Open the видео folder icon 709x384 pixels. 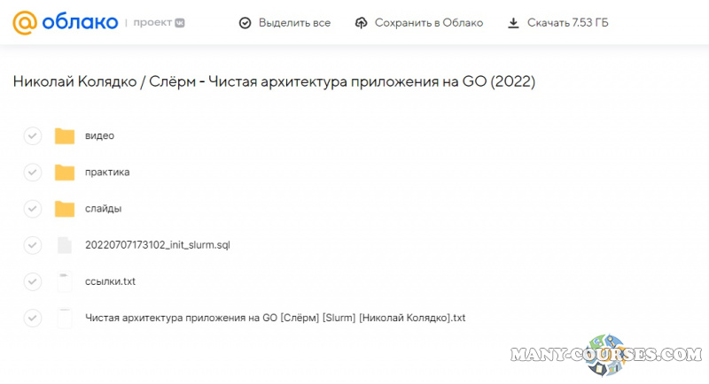pyautogui.click(x=64, y=135)
